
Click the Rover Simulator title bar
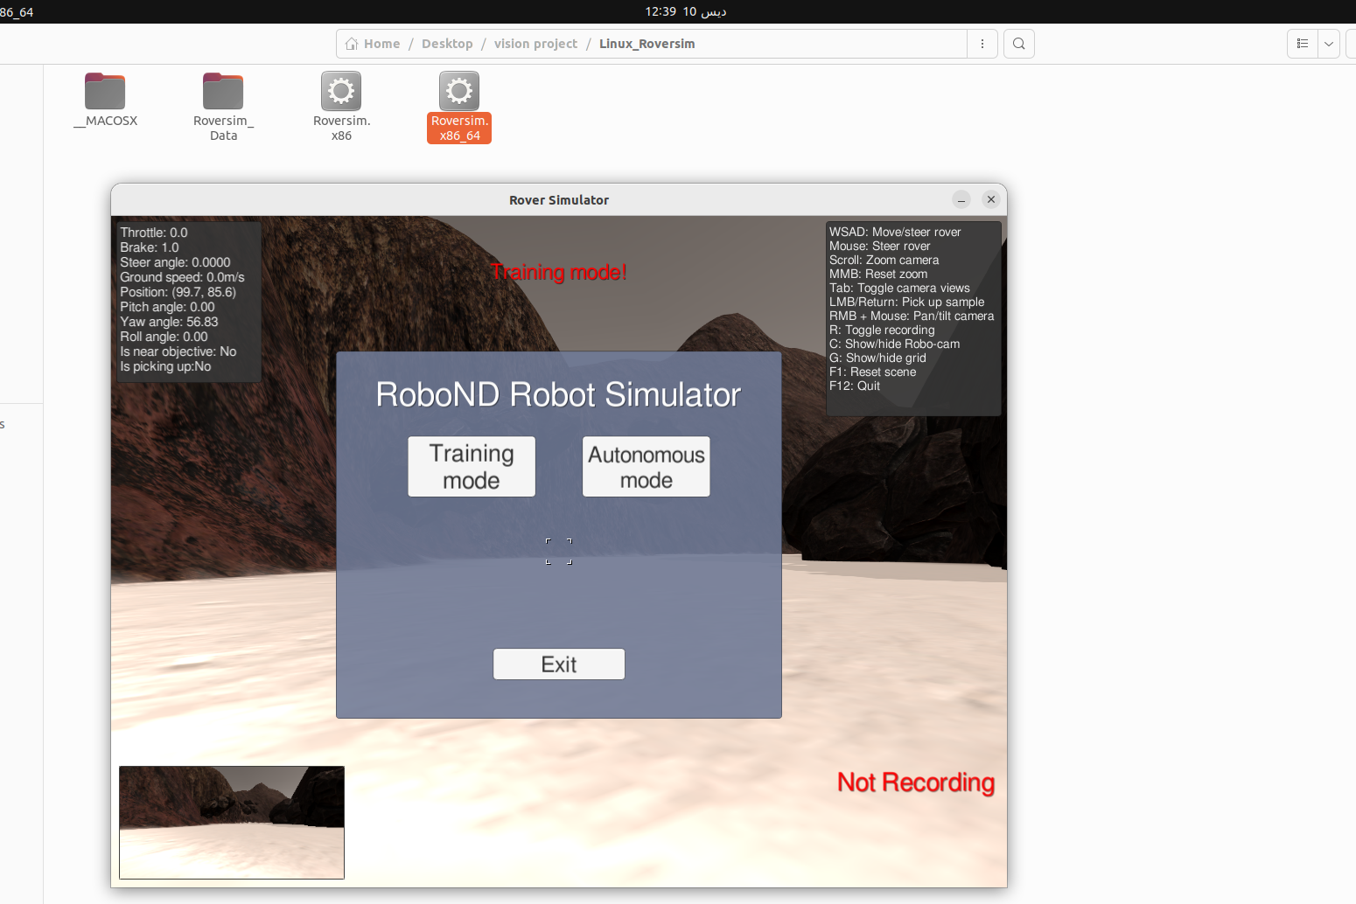click(x=559, y=200)
